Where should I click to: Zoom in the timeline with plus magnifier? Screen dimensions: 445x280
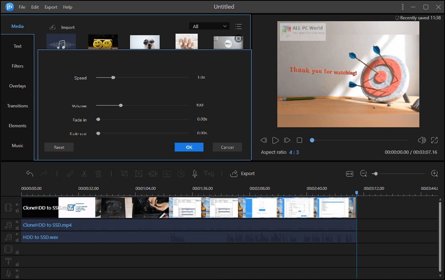pos(434,174)
